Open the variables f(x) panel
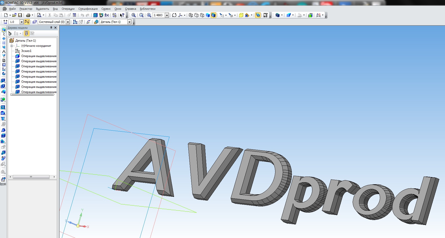 pos(107,15)
